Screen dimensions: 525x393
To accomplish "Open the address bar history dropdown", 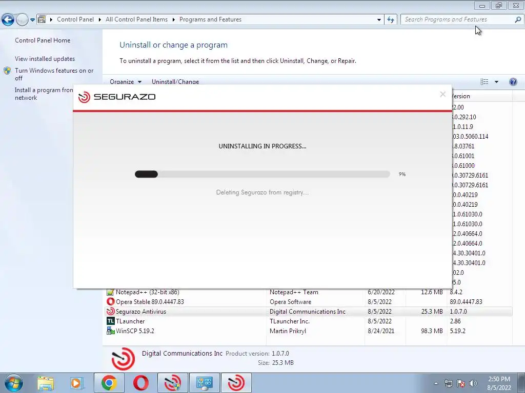I will (379, 20).
